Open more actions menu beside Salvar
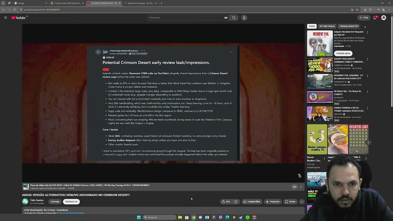393x221 pixels. coord(302,202)
